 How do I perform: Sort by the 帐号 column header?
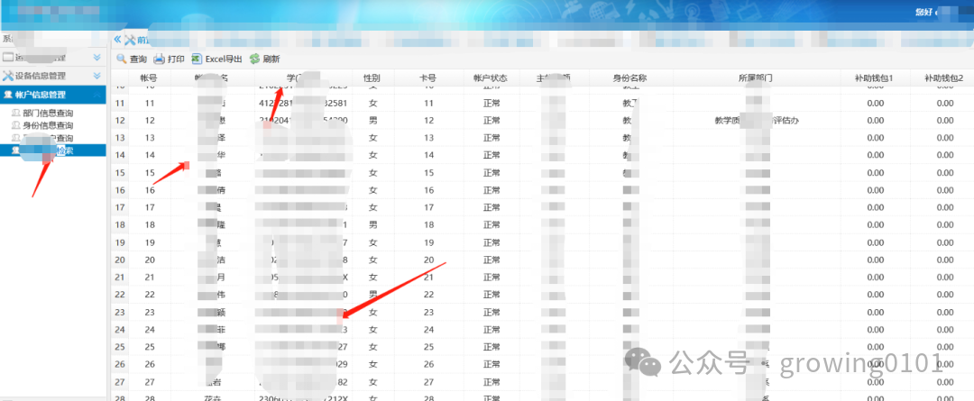click(x=149, y=78)
